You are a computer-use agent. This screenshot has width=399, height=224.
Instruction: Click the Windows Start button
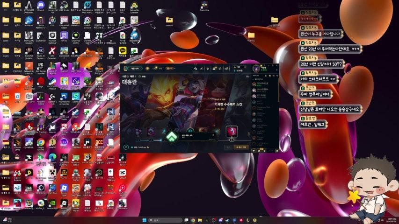pos(145,220)
